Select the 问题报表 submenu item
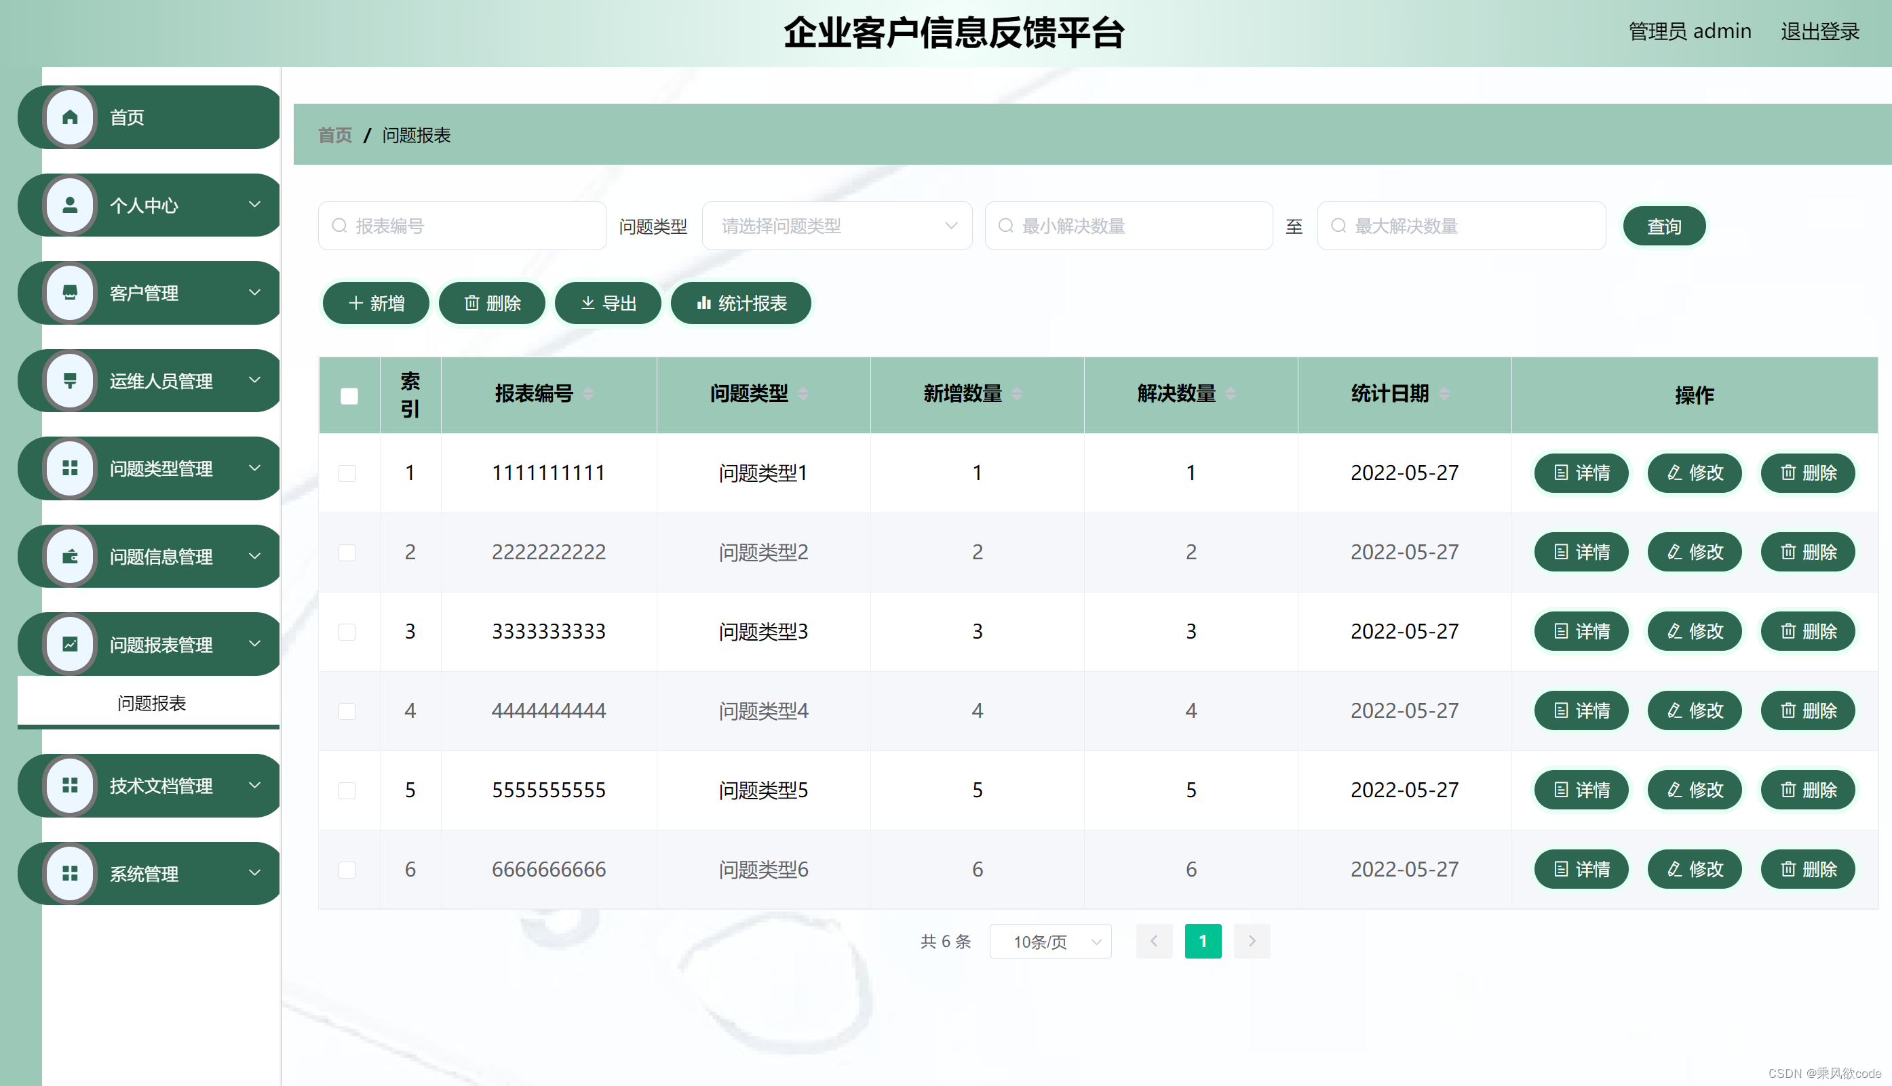This screenshot has height=1086, width=1892. coord(151,702)
